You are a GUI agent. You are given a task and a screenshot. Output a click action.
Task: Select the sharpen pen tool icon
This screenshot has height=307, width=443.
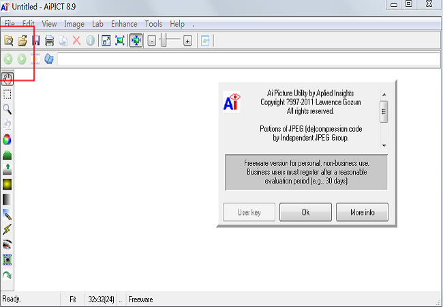click(7, 215)
